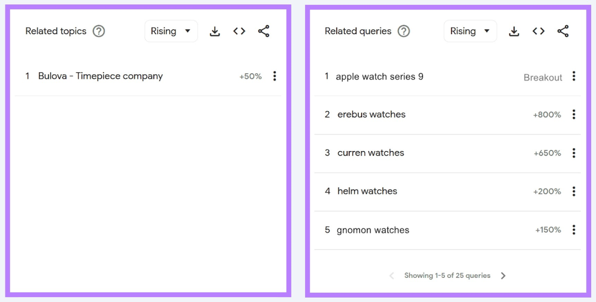Open more options for gnomon watches
596x302 pixels.
(573, 230)
